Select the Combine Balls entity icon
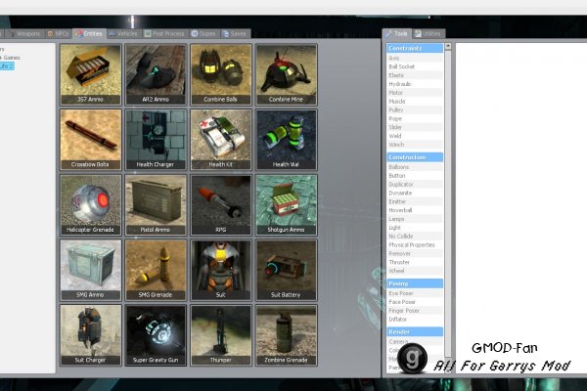The image size is (587, 391). tap(221, 74)
